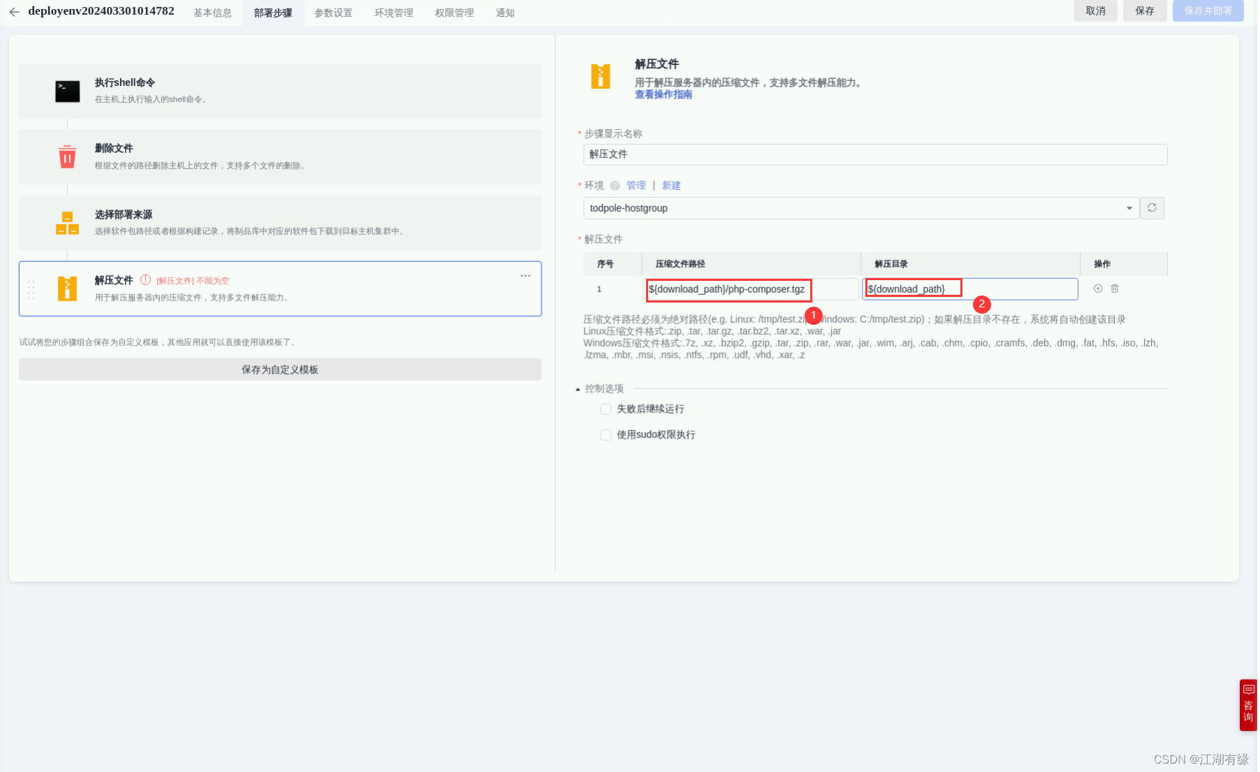The image size is (1260, 772).
Task: Click the large zip icon in the details header
Action: point(601,76)
